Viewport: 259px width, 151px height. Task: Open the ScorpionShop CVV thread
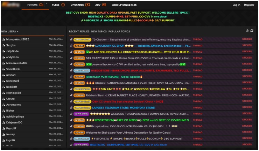(132, 126)
